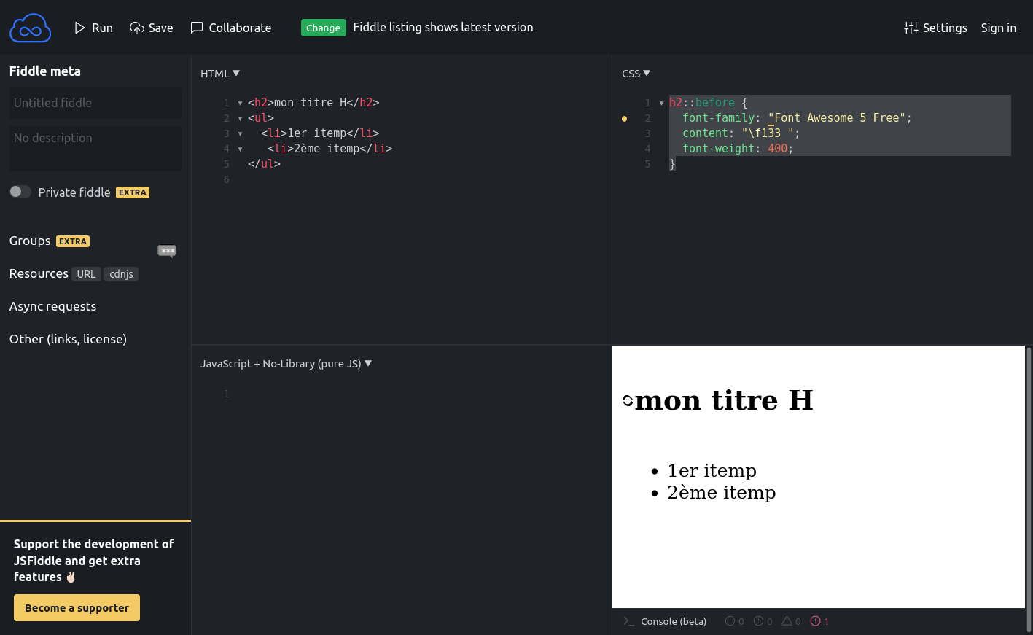Screen dimensions: 1033x635
Task: Open Async requests section
Action: 52,306
